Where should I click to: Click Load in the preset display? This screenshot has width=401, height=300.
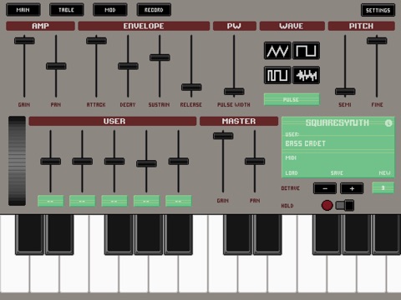pos(292,173)
